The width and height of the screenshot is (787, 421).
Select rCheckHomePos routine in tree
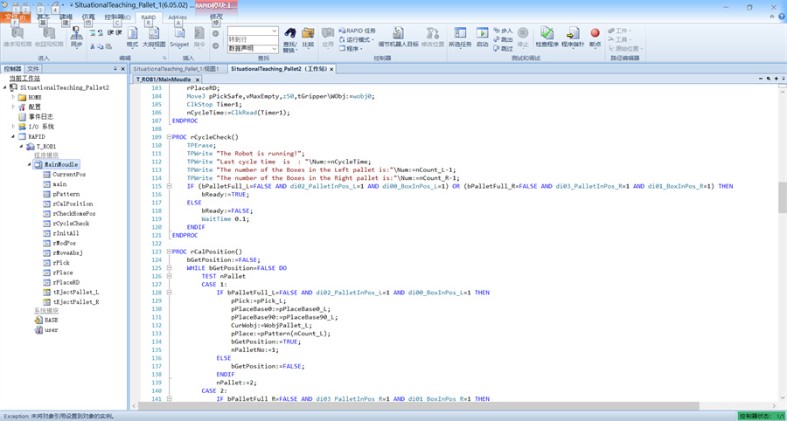(73, 213)
